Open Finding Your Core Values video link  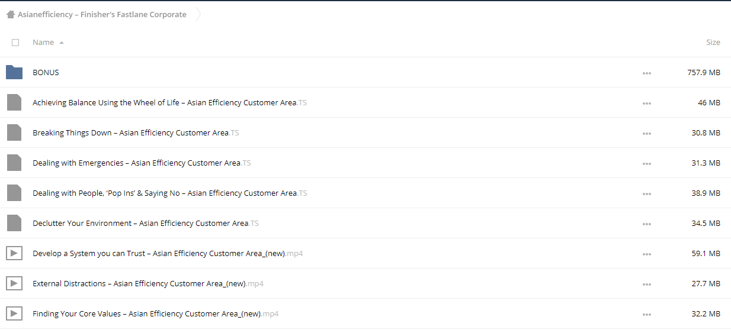click(155, 313)
